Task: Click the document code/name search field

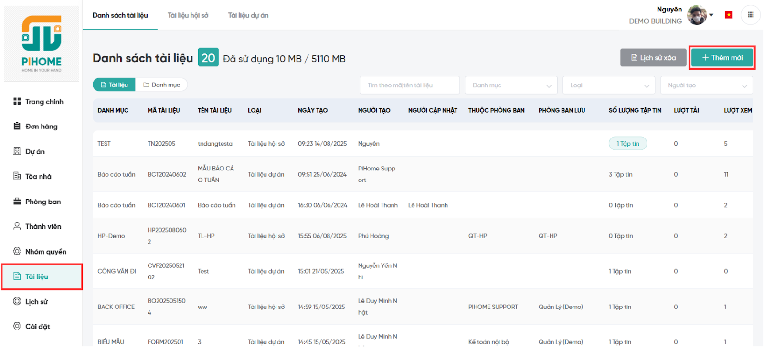Action: pyautogui.click(x=409, y=85)
